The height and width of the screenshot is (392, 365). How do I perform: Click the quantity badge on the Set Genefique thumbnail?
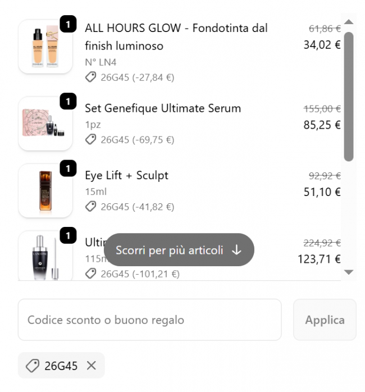tap(68, 102)
